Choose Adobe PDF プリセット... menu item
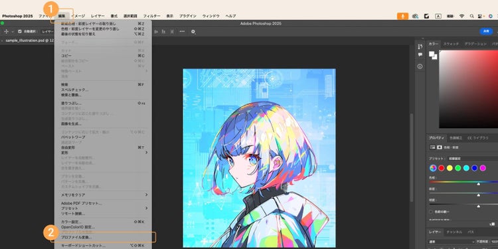The image size is (498, 249). tap(104, 203)
